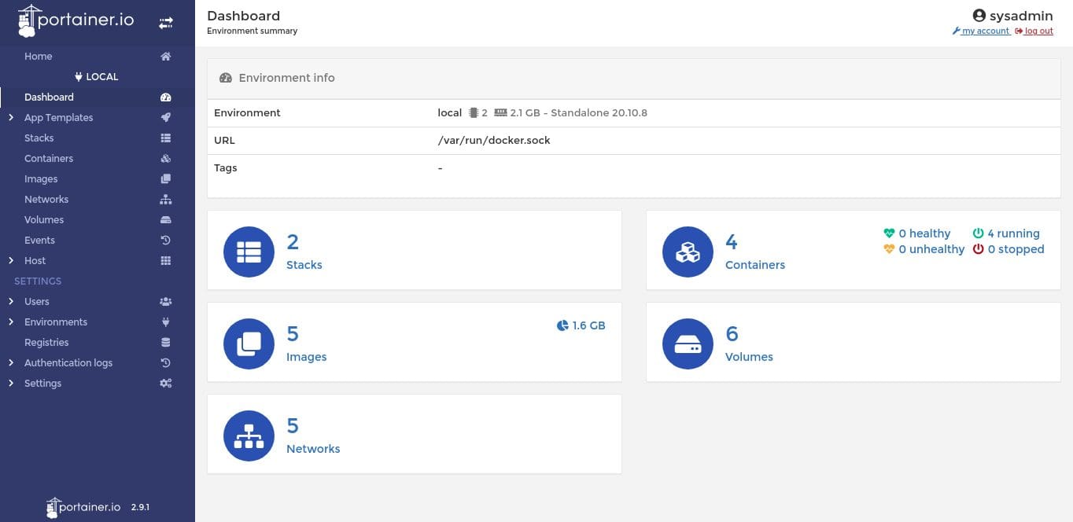The image size is (1073, 522).
Task: Expand the Host menu chevron
Action: tap(11, 261)
